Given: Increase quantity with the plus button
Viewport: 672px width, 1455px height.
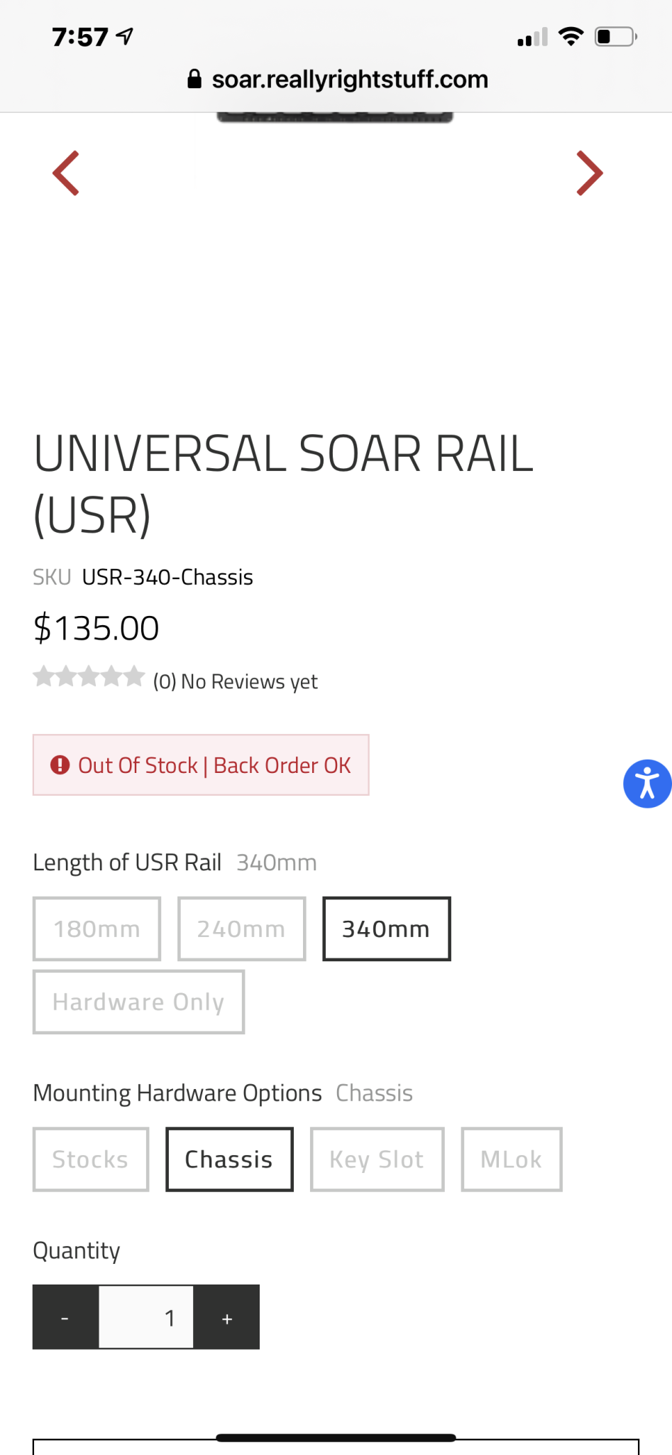Looking at the screenshot, I should point(227,1317).
